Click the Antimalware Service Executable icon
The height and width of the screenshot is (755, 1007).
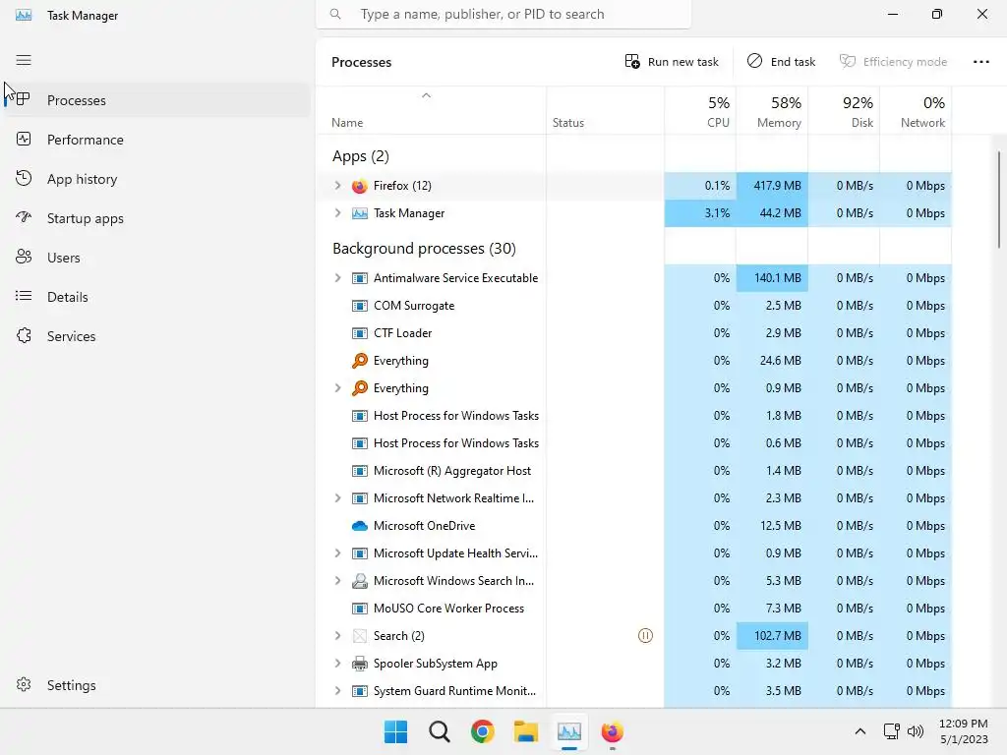pyautogui.click(x=360, y=278)
